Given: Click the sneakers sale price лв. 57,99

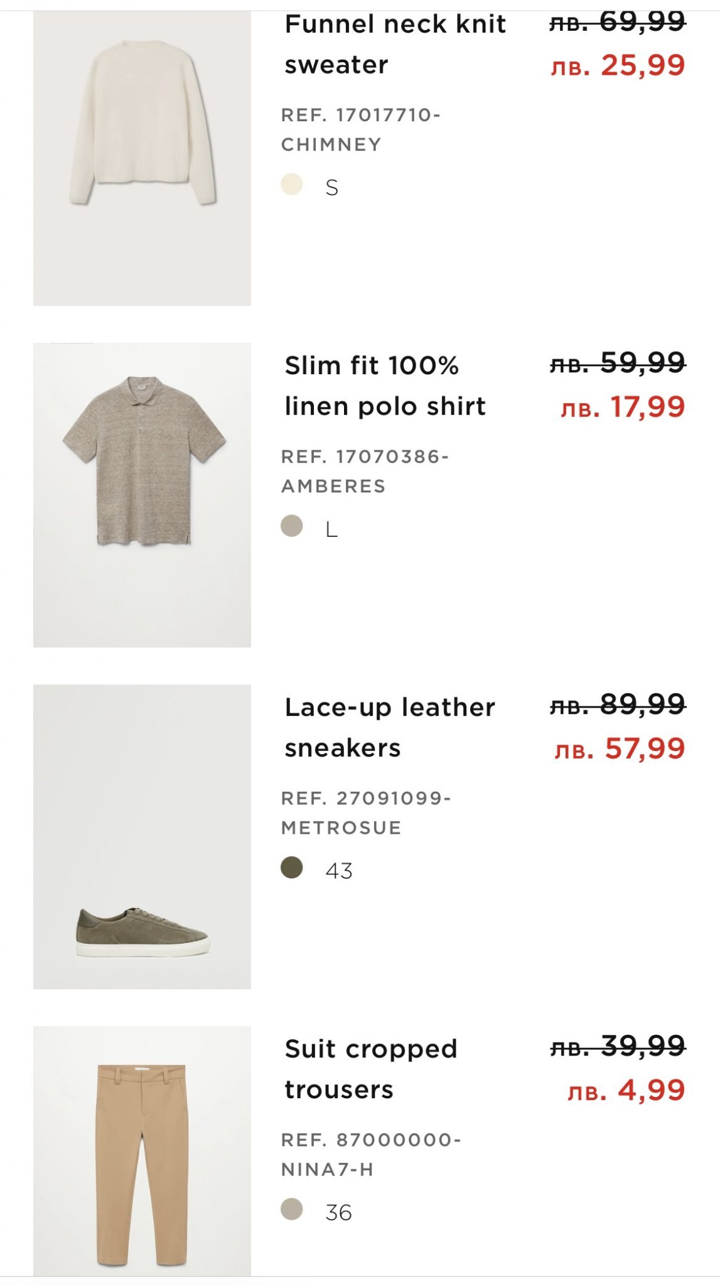Looking at the screenshot, I should (x=620, y=749).
